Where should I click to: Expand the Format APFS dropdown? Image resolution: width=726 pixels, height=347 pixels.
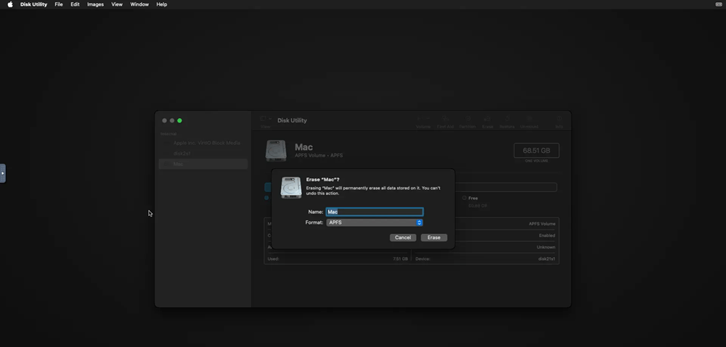click(375, 222)
